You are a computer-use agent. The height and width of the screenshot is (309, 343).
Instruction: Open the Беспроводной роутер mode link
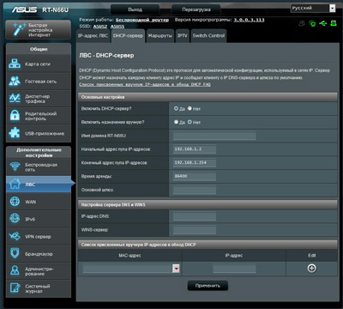(142, 20)
